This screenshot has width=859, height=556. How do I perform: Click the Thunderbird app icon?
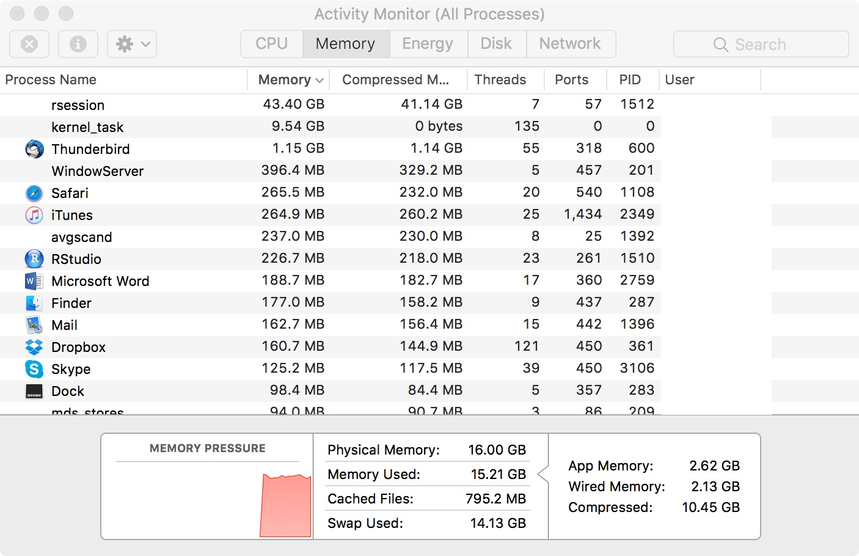(34, 149)
